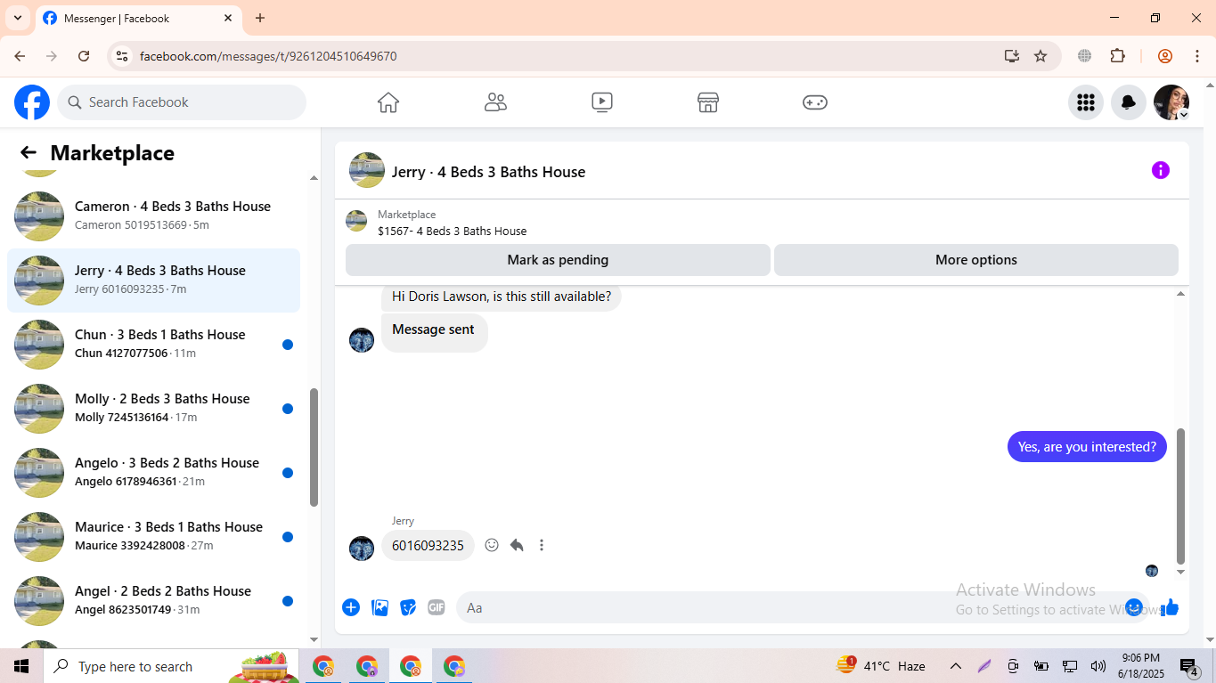Open Cameron's 4 Beds 3 Baths House chat
Screen dimensions: 1216x683
click(x=153, y=216)
